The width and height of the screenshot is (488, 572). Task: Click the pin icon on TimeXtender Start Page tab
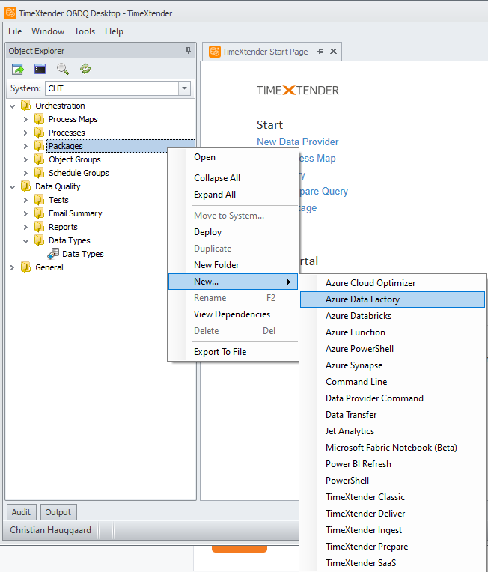(320, 52)
